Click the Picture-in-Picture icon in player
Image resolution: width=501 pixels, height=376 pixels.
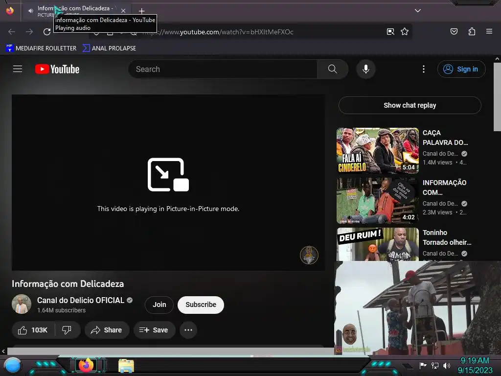click(x=168, y=175)
